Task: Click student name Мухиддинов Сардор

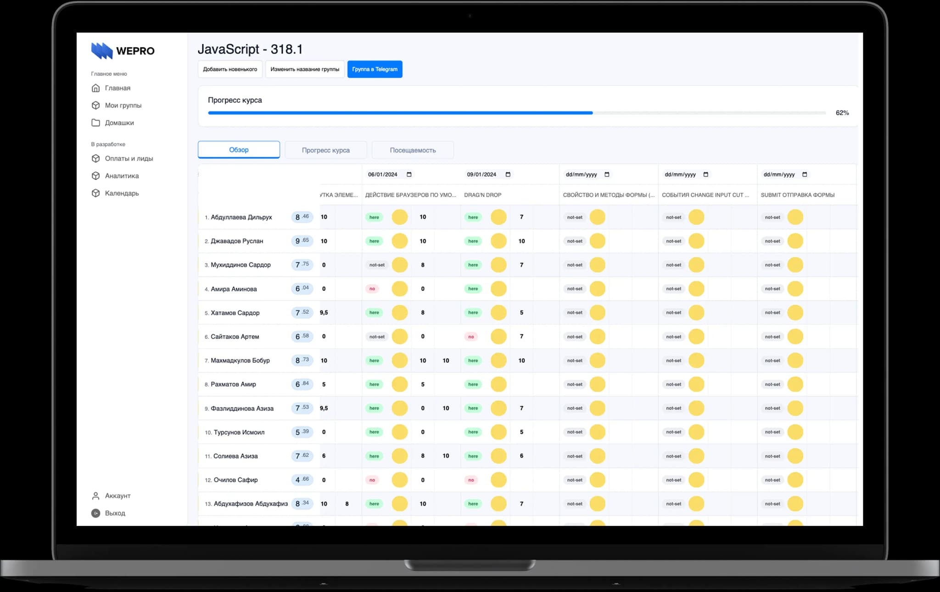Action: click(241, 265)
